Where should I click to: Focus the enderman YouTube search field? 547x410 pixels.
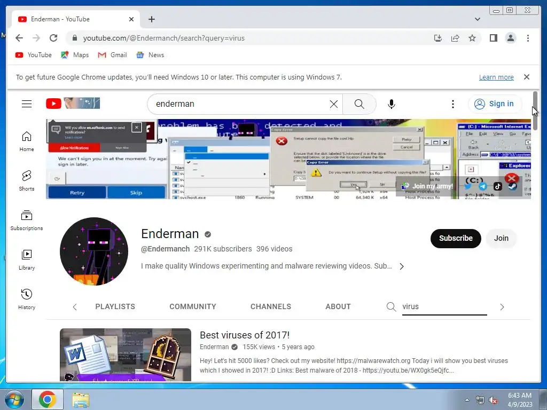[x=241, y=104]
